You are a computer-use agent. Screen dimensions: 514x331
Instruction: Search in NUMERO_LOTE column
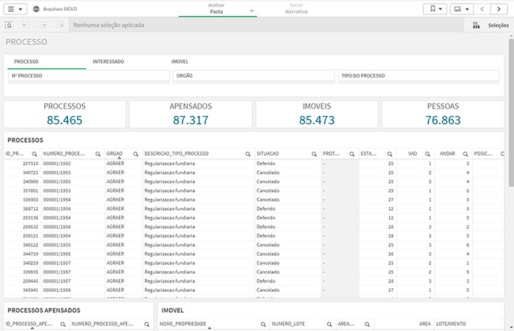tap(329, 324)
